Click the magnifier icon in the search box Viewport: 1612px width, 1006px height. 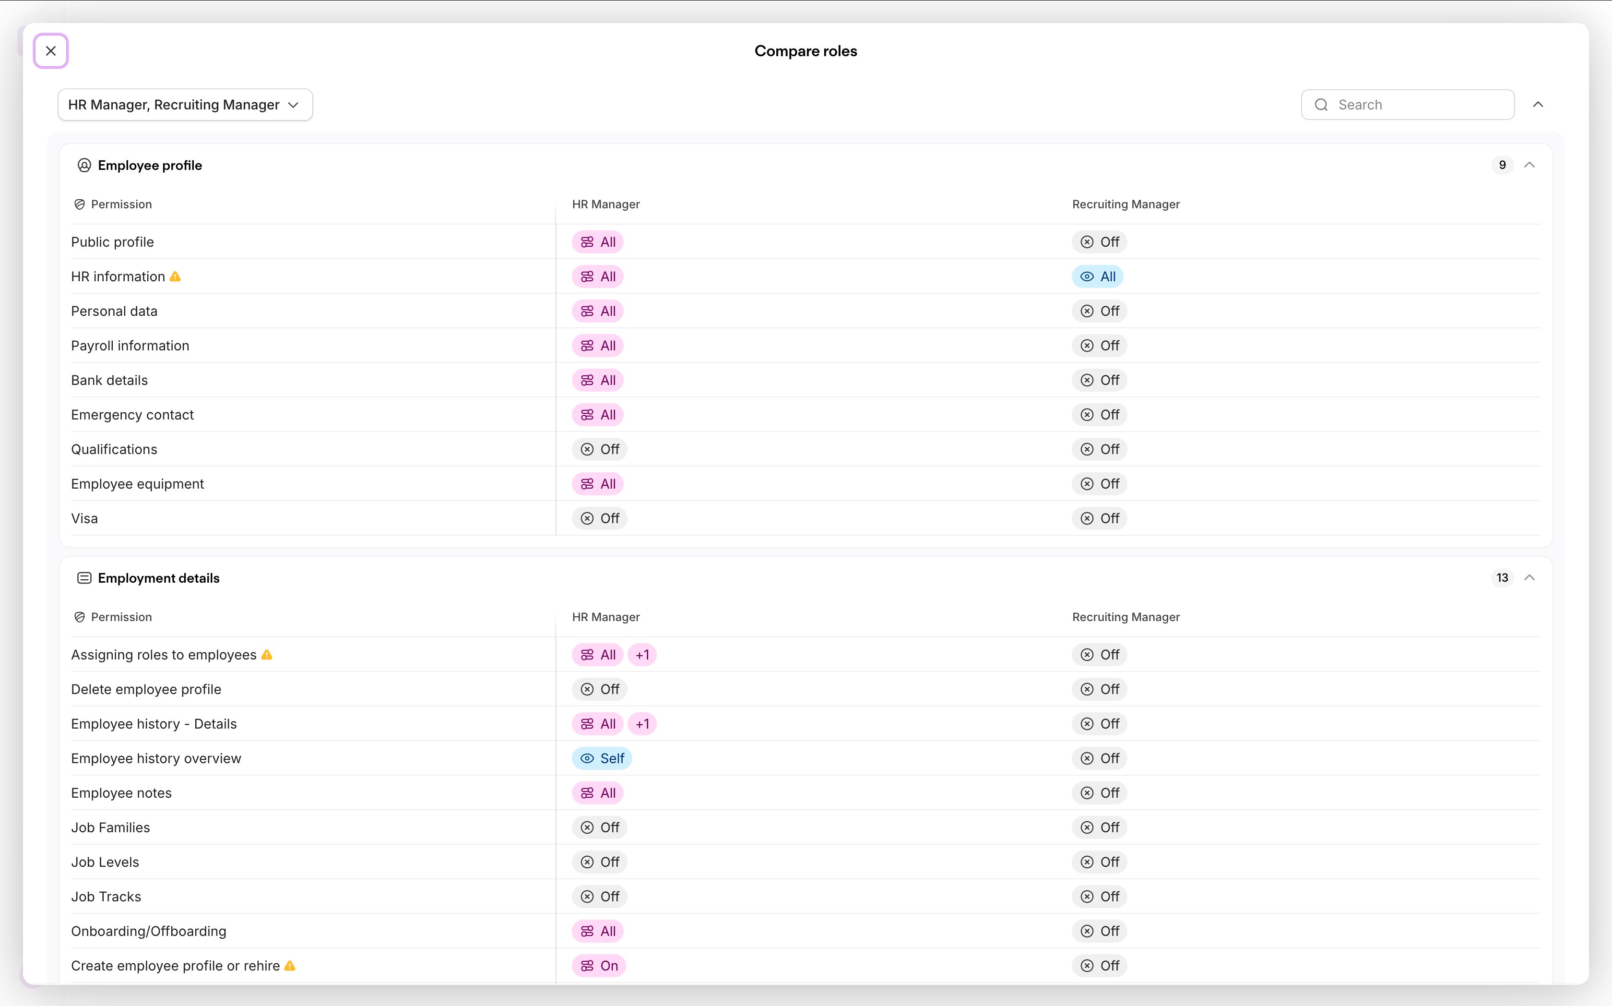[1321, 105]
